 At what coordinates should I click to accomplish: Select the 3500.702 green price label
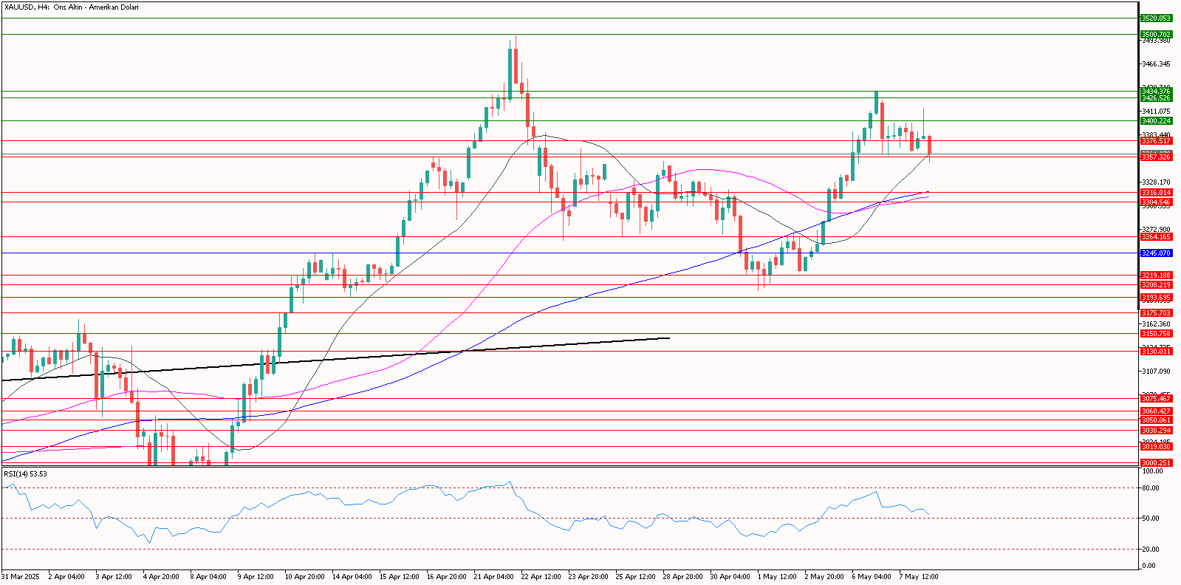(1156, 34)
